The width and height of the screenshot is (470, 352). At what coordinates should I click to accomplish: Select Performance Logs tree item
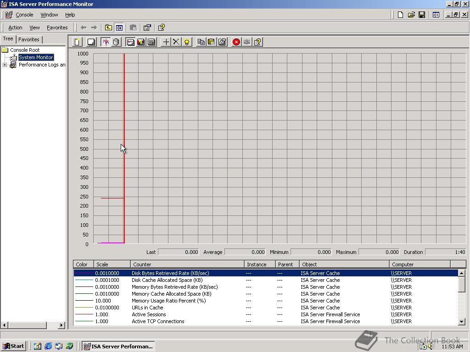42,65
